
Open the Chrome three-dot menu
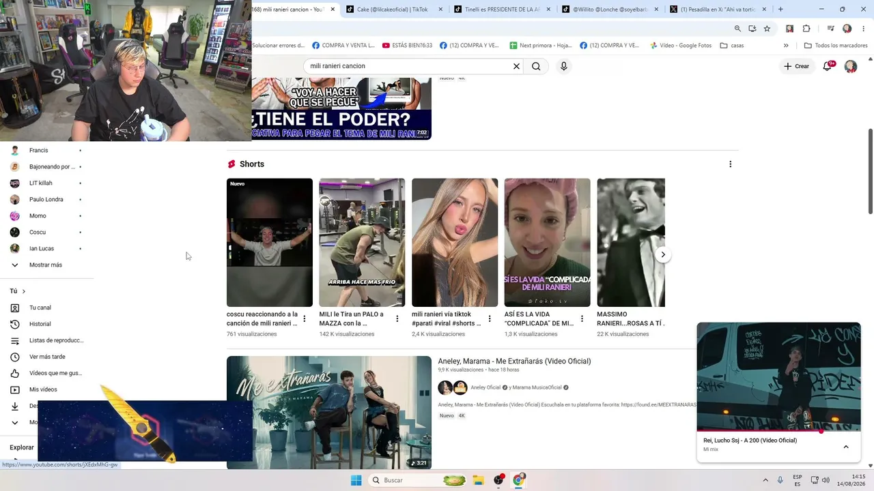coord(862,29)
